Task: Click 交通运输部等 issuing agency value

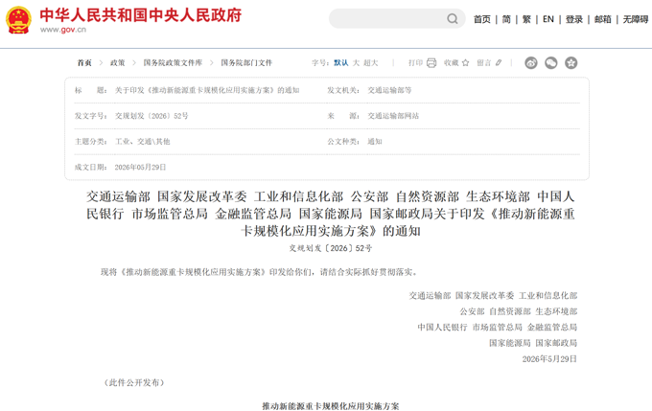Action: tap(389, 90)
